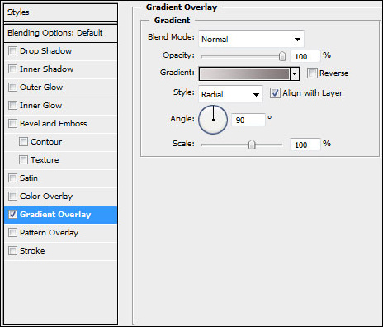Click the Scale value field

click(305, 145)
